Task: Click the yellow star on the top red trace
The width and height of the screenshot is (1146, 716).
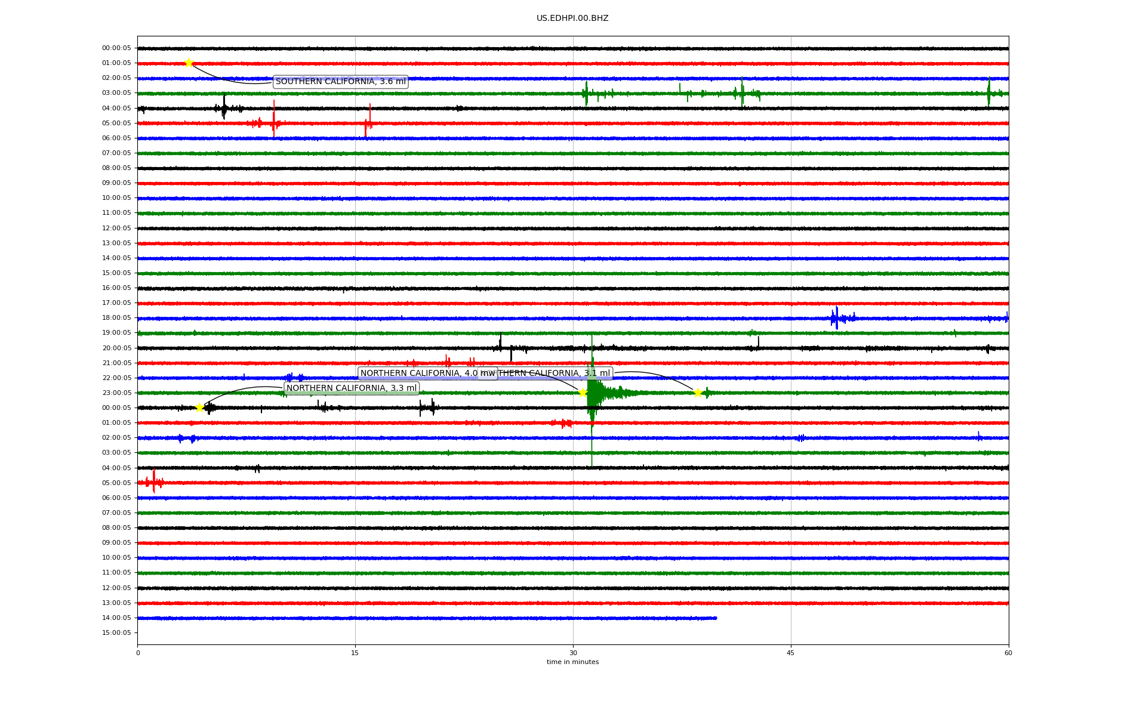Action: 189,63
